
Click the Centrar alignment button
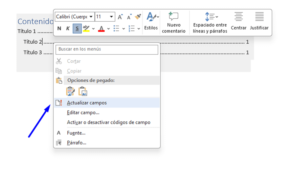point(239,21)
